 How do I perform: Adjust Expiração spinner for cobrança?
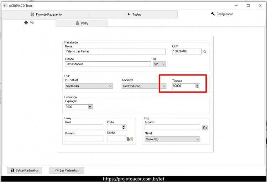point(90,107)
